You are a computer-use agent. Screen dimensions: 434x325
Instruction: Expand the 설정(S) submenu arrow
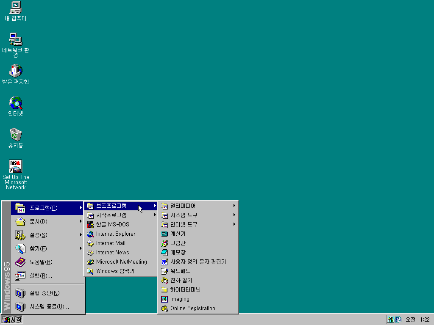point(81,234)
